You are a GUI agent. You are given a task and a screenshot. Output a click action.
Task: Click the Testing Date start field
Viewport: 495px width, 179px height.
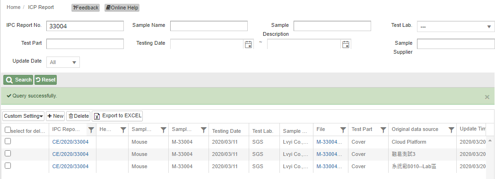pyautogui.click(x=207, y=44)
